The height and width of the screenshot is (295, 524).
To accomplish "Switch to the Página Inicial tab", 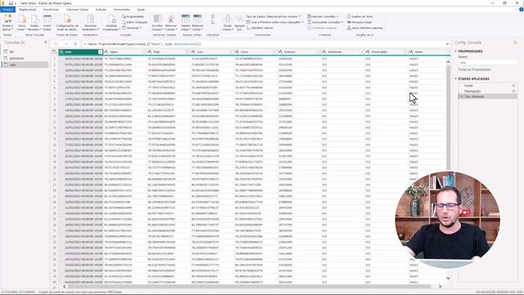I will pyautogui.click(x=27, y=10).
